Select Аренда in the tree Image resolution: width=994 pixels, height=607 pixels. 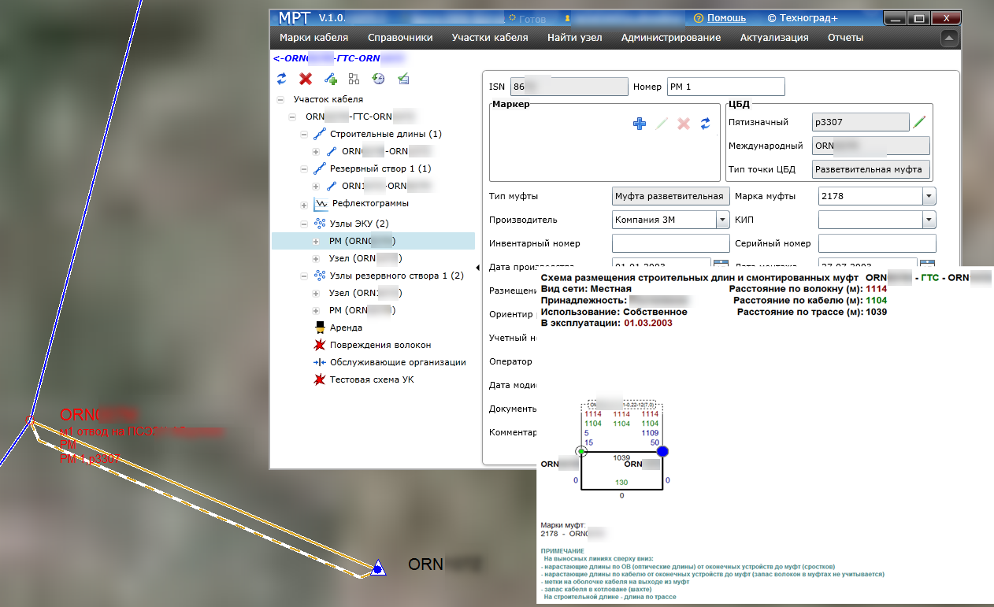346,328
